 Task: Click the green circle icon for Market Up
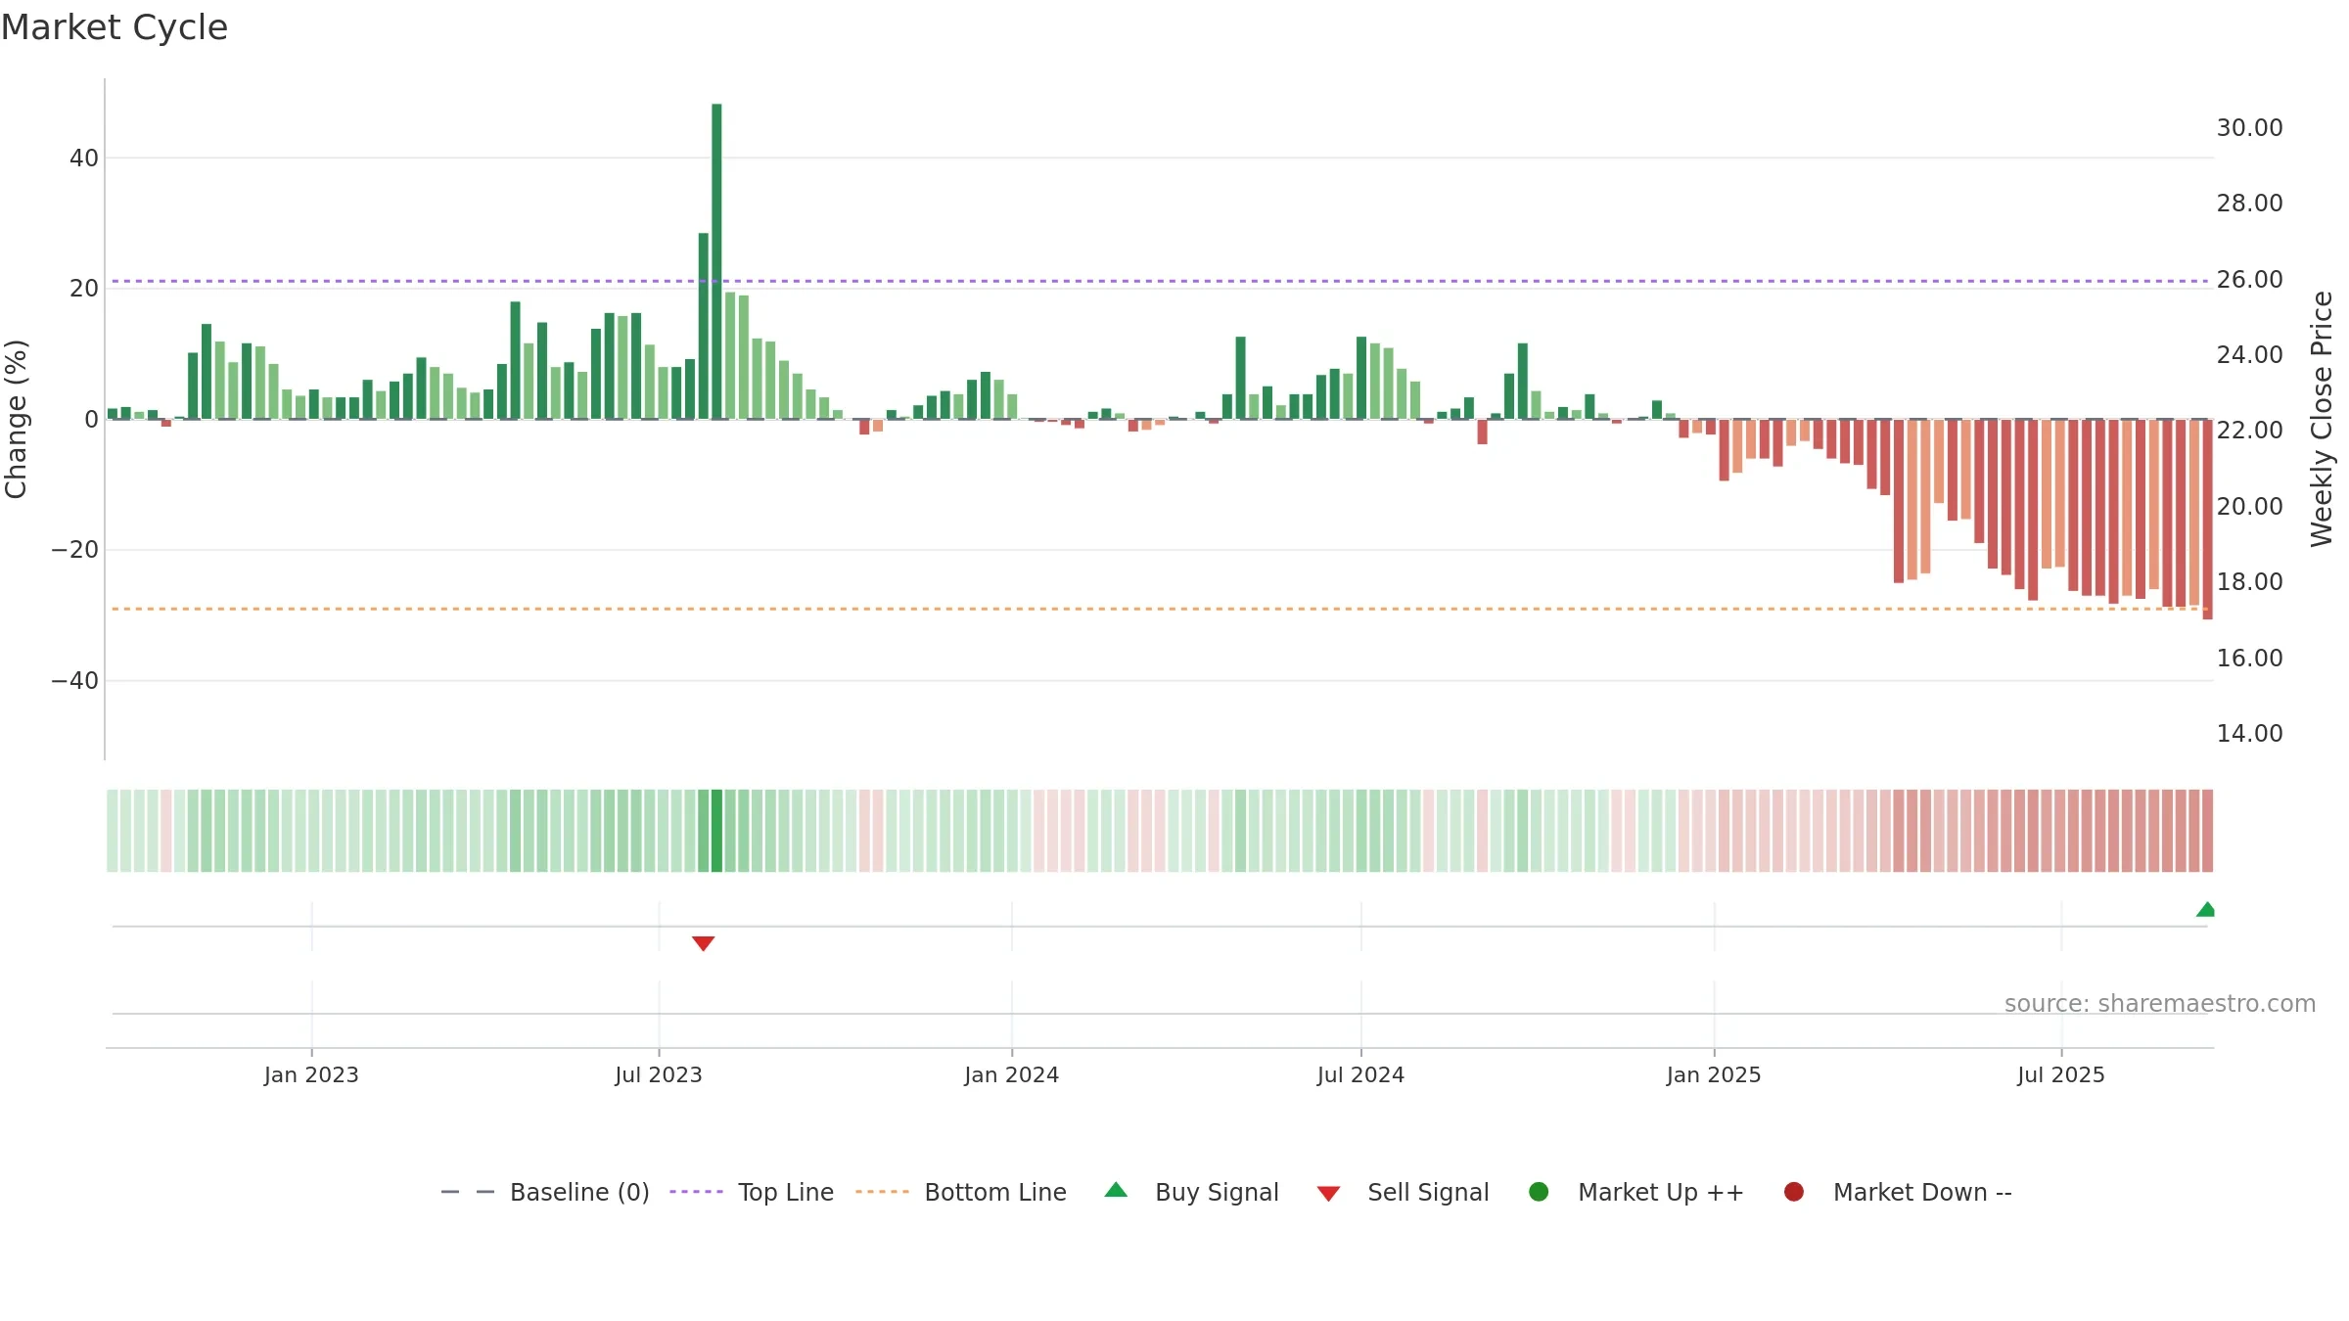1539,1192
